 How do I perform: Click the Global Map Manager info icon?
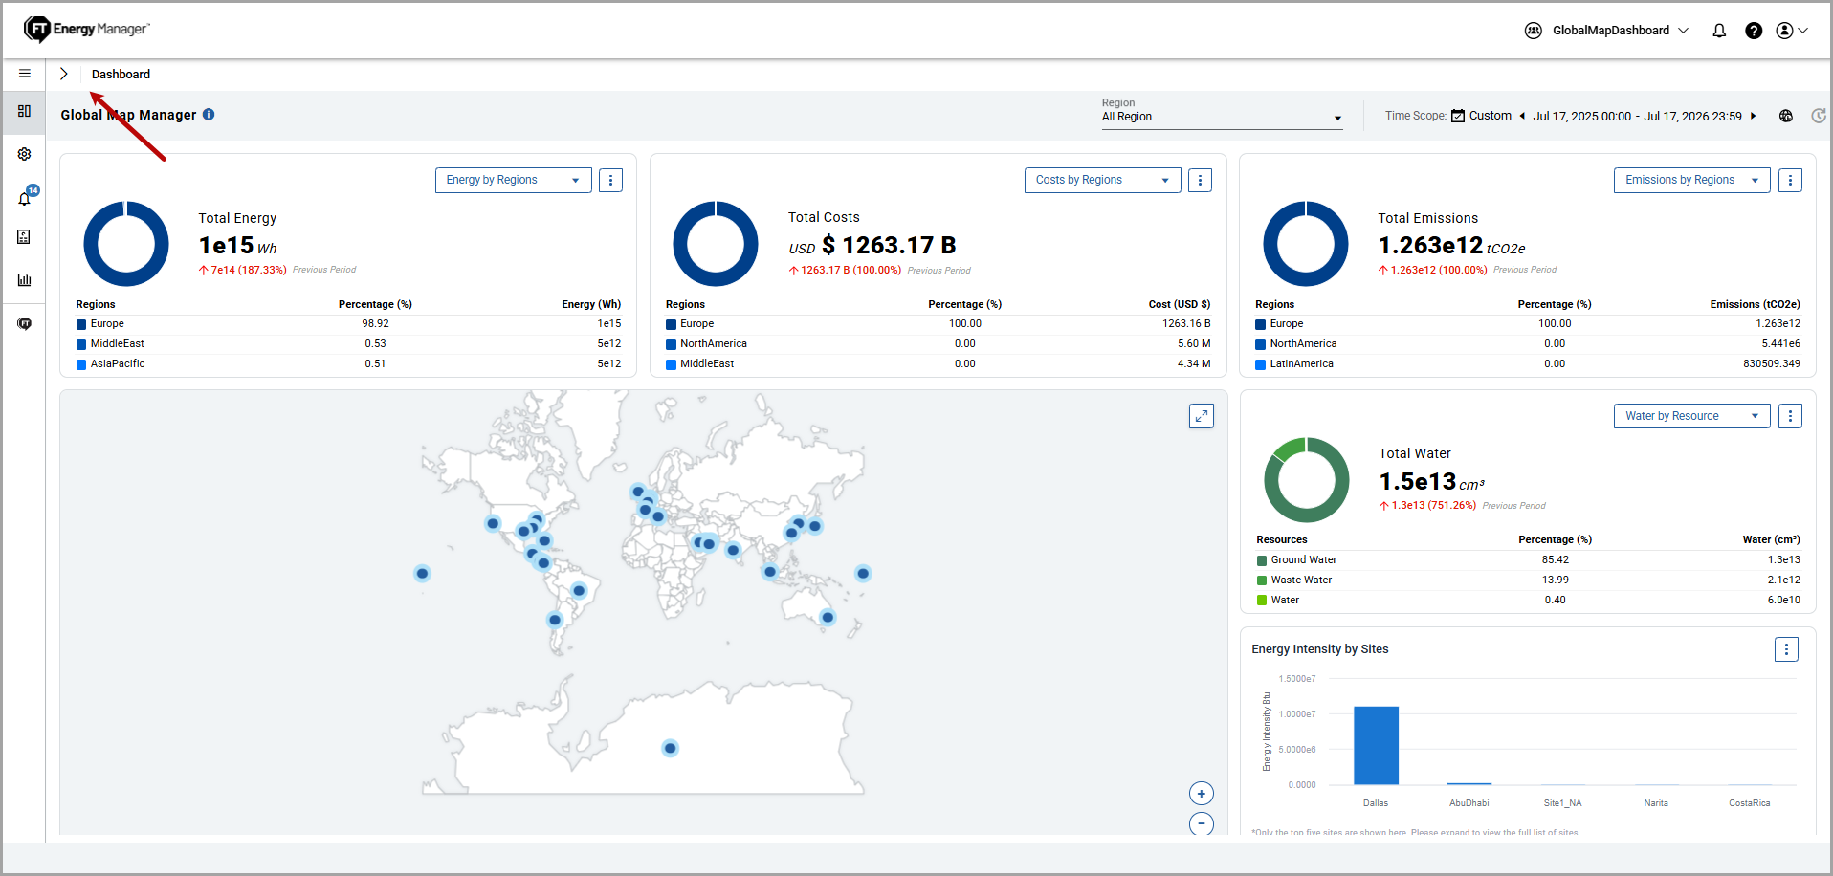[x=209, y=115]
